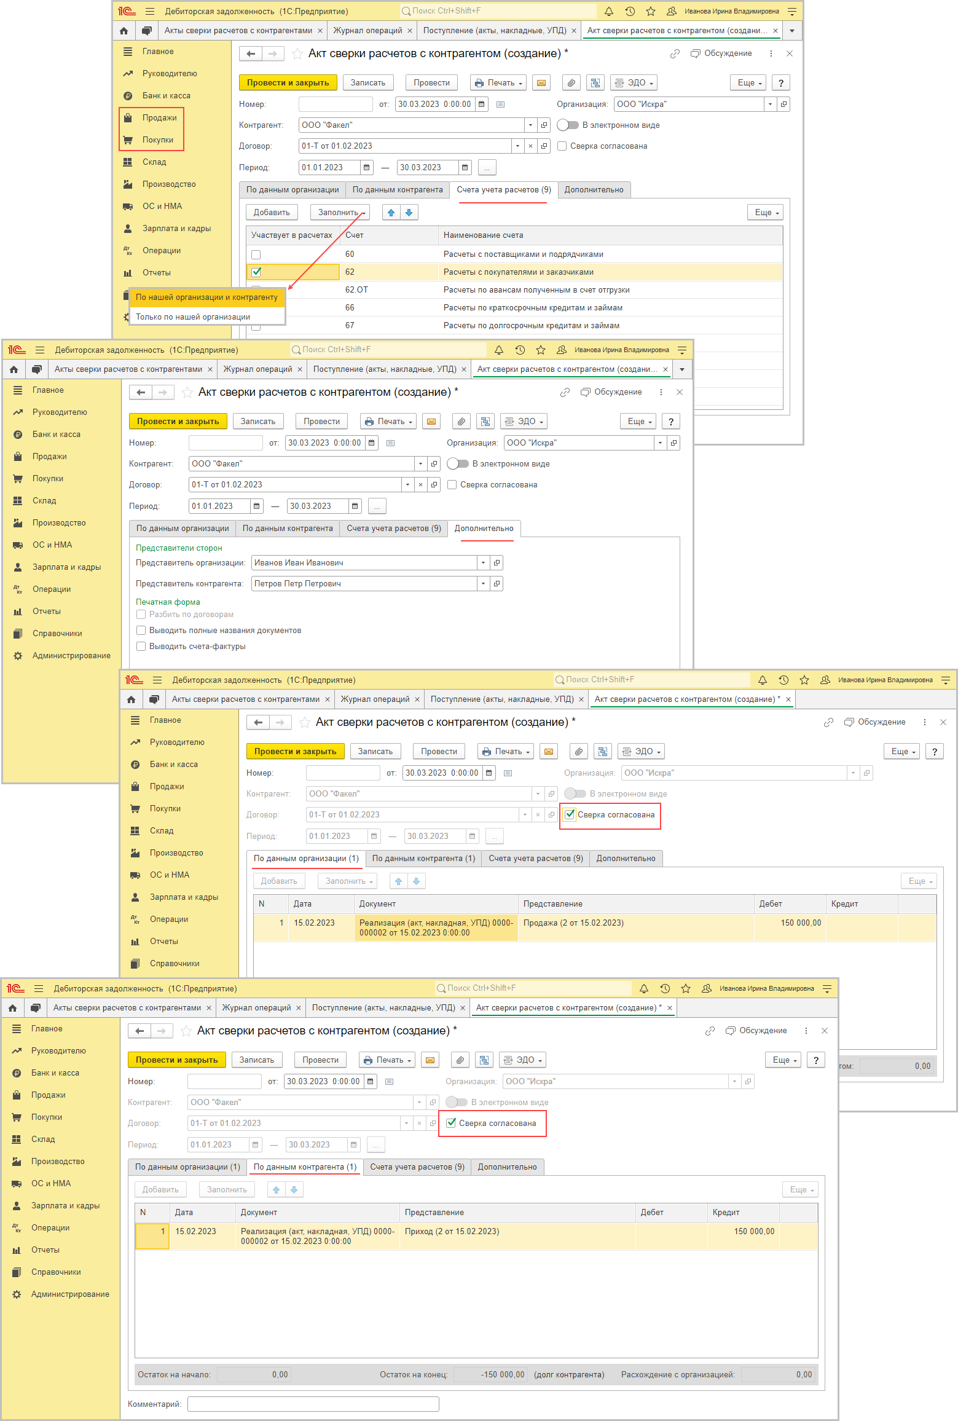The image size is (958, 1421).
Task: Uncheck Сверка согласована in third window
Action: 570,815
